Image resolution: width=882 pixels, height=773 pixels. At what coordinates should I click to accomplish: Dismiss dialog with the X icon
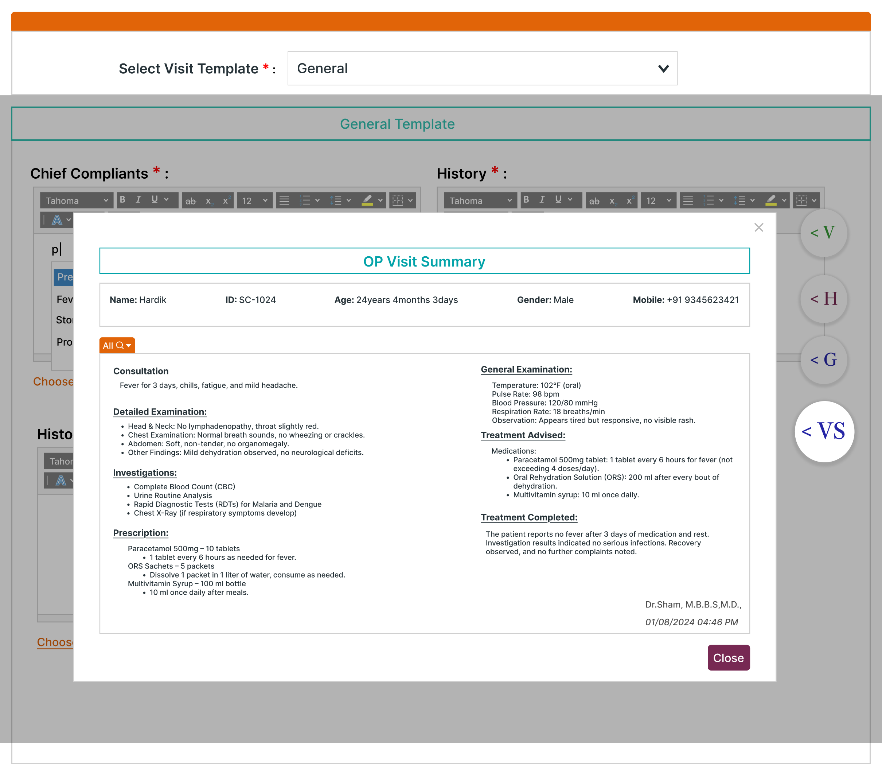point(759,227)
